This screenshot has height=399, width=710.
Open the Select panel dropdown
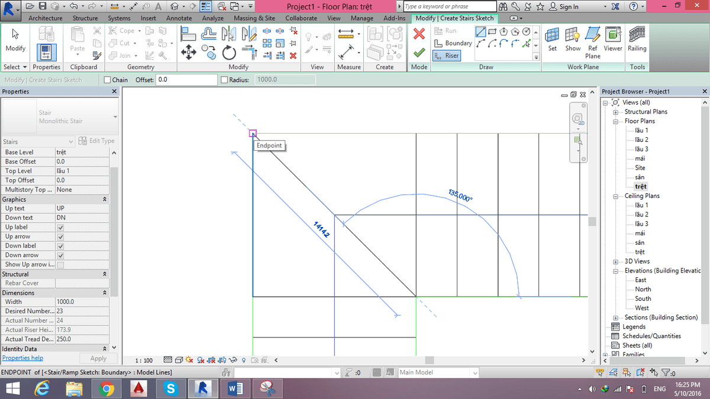(x=15, y=67)
